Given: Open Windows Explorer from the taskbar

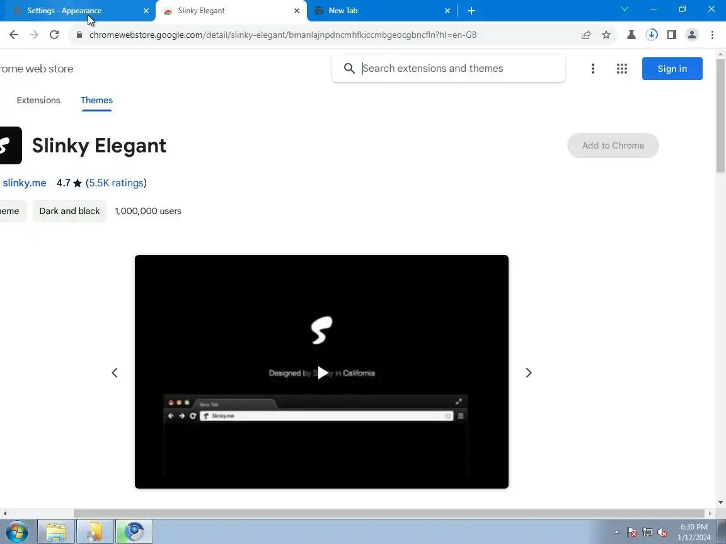Looking at the screenshot, I should pos(56,532).
